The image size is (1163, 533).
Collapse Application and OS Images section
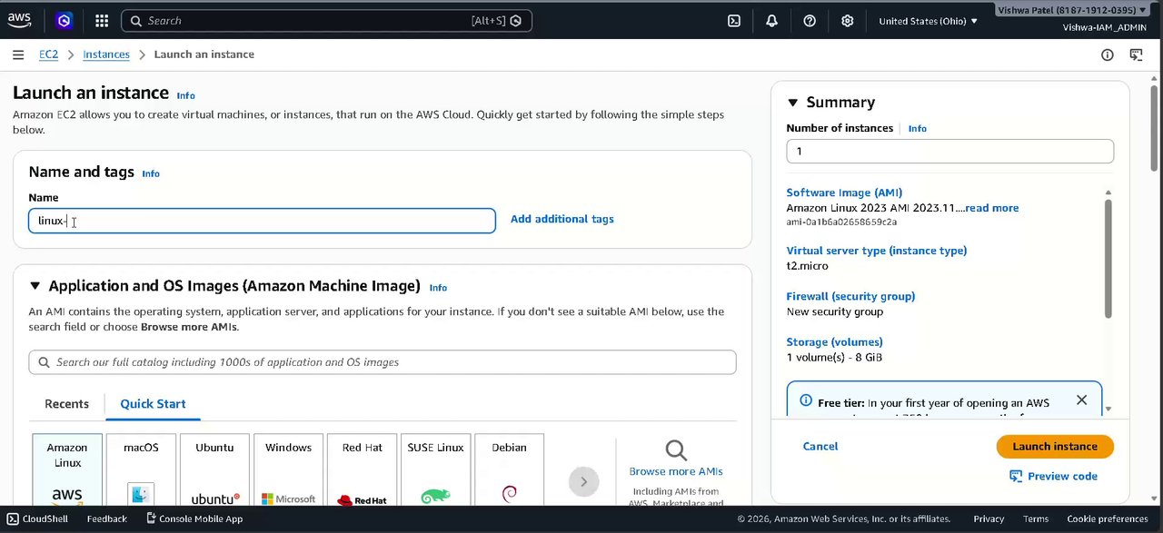click(x=35, y=286)
